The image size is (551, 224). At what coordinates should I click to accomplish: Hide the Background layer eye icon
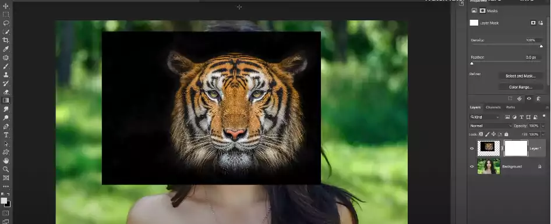coord(472,166)
